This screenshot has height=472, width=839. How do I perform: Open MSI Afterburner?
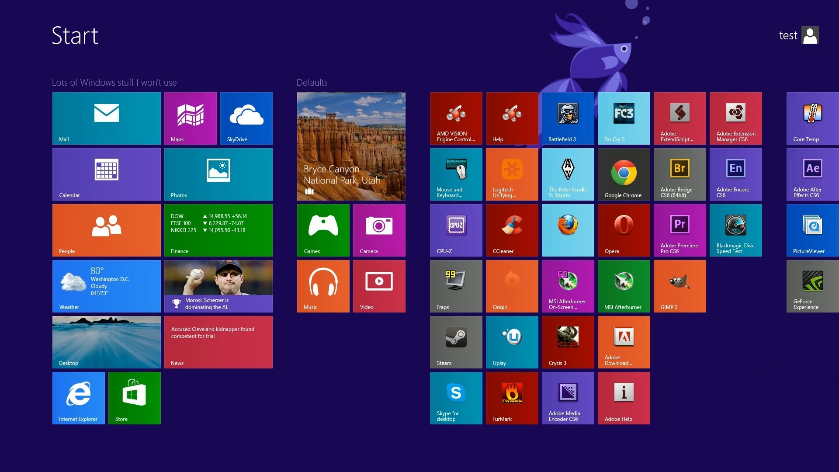pyautogui.click(x=624, y=286)
